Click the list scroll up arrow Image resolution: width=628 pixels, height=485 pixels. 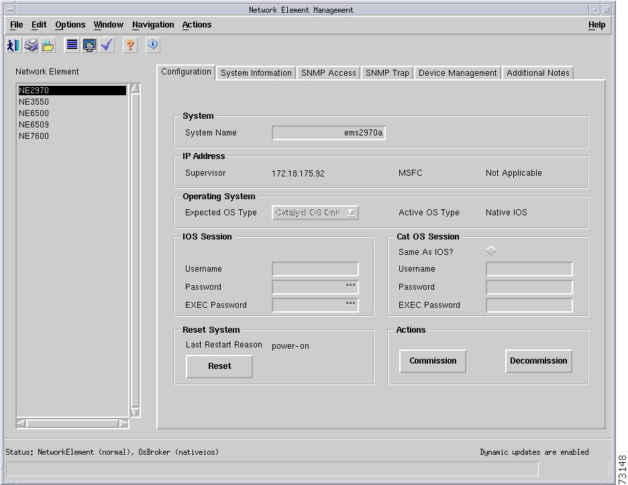[x=136, y=89]
